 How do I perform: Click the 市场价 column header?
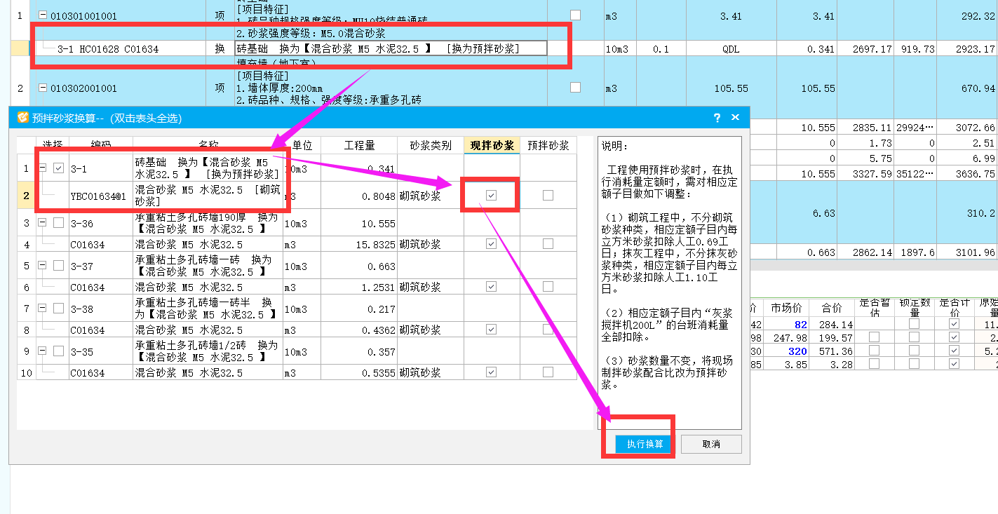pyautogui.click(x=786, y=308)
